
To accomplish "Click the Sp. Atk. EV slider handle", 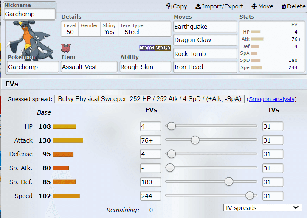I will coord(170,168).
